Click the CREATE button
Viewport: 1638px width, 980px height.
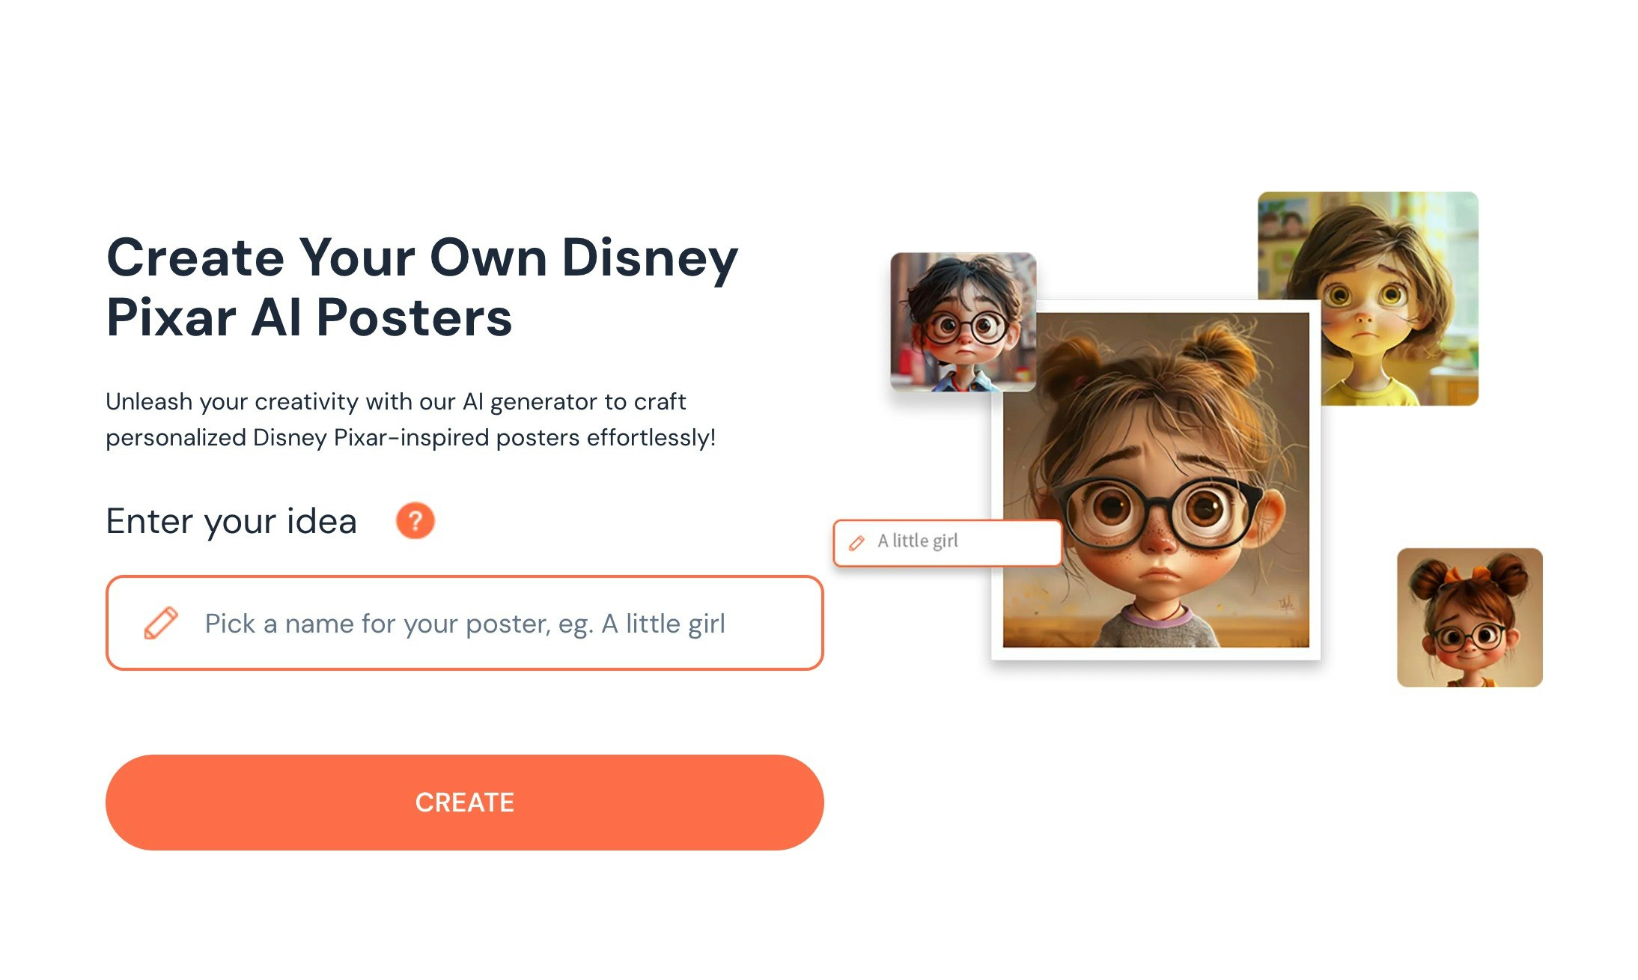(464, 802)
